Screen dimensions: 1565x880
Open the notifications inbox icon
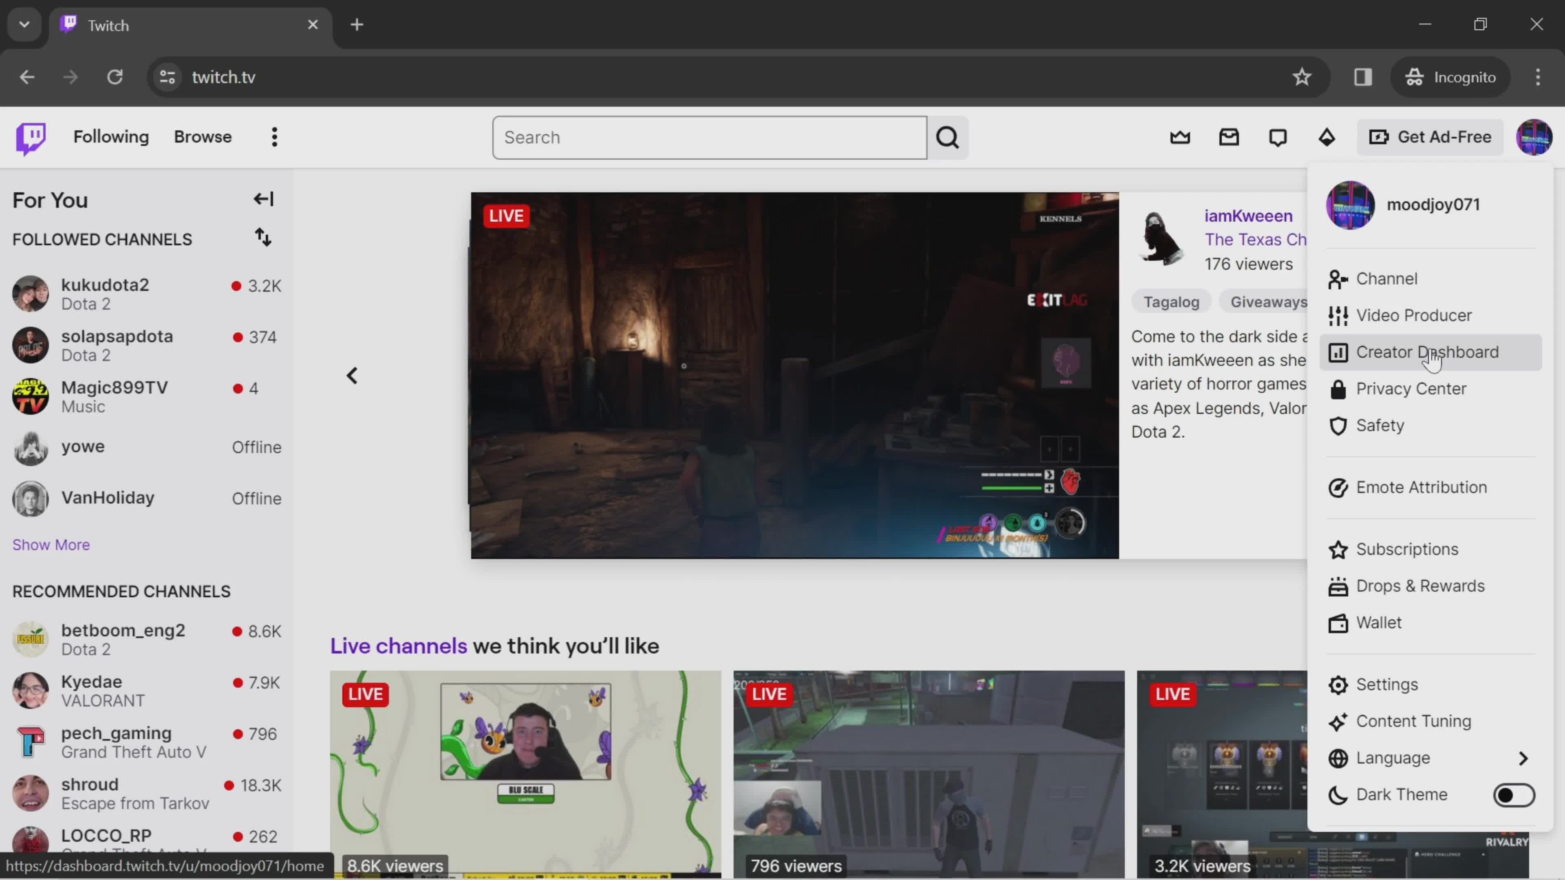click(x=1228, y=137)
